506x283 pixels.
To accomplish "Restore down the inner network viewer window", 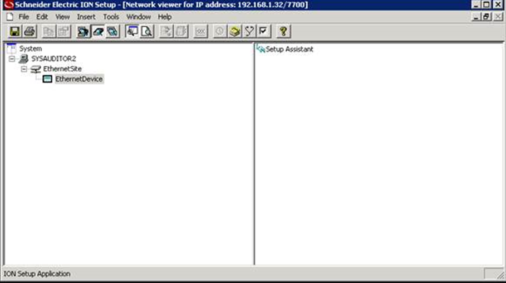I will pyautogui.click(x=487, y=17).
